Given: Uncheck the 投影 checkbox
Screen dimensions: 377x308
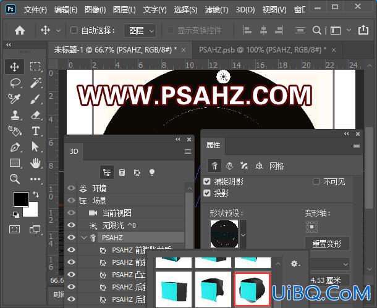Looking at the screenshot, I should tap(207, 193).
